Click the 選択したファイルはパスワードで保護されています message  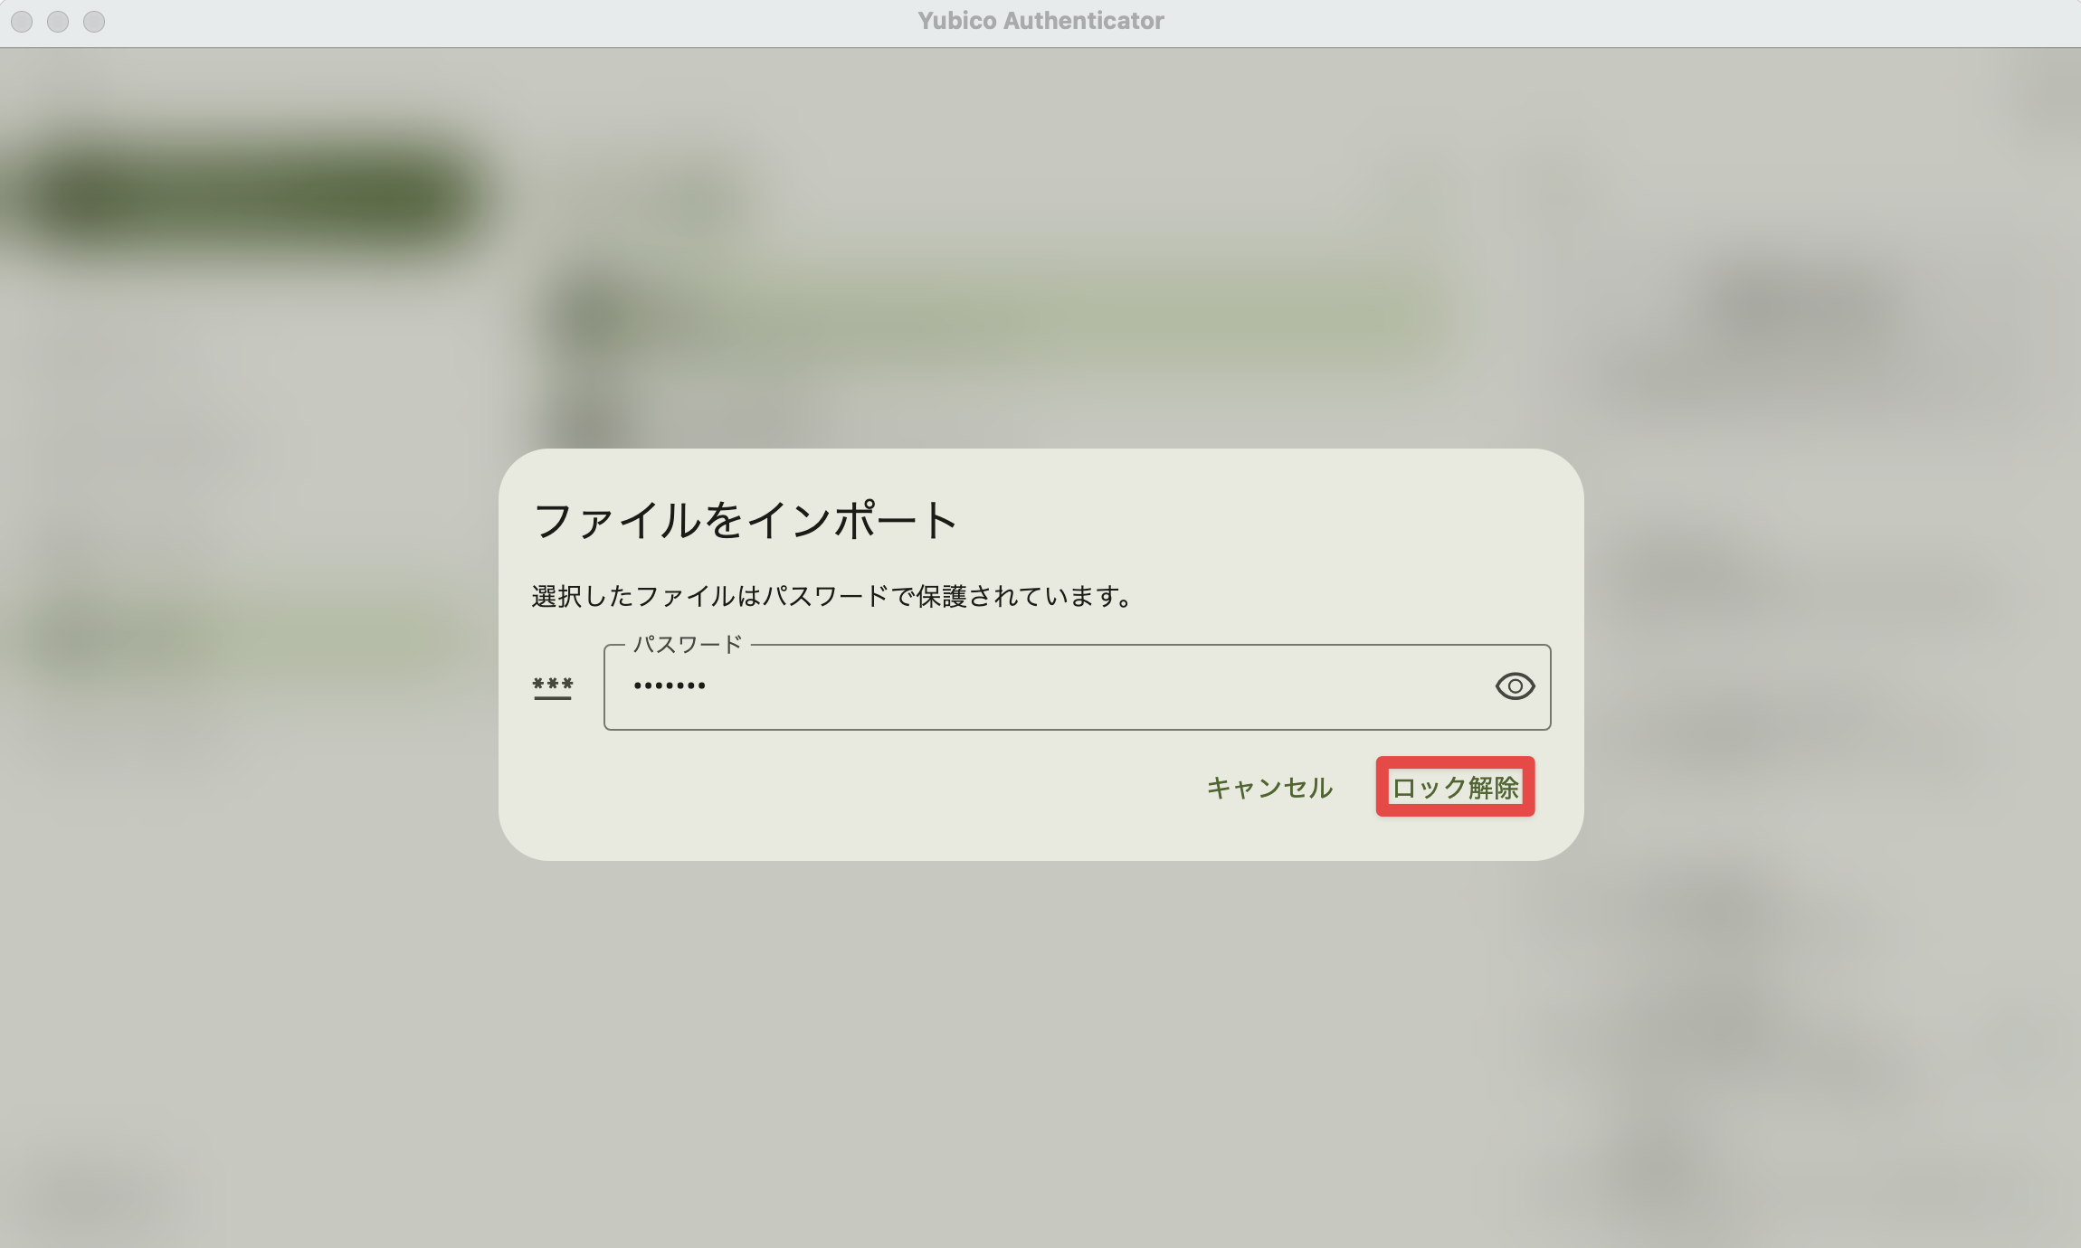click(833, 596)
